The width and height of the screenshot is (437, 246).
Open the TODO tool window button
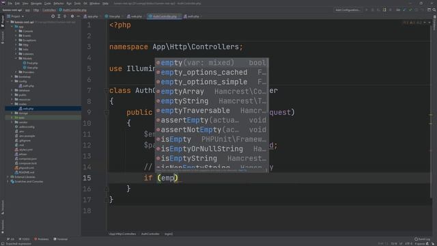tap(24, 239)
